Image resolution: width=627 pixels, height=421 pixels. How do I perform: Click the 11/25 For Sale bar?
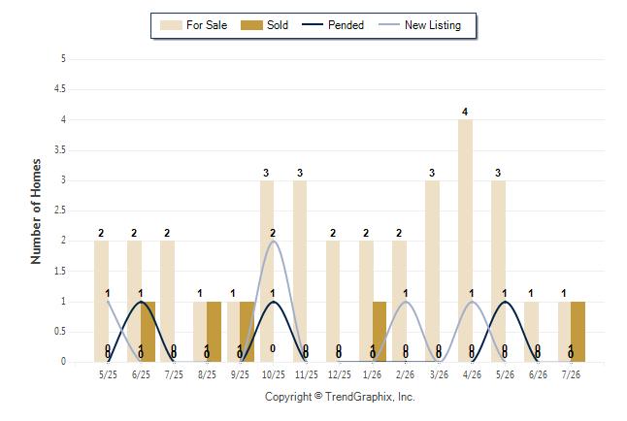coord(300,271)
